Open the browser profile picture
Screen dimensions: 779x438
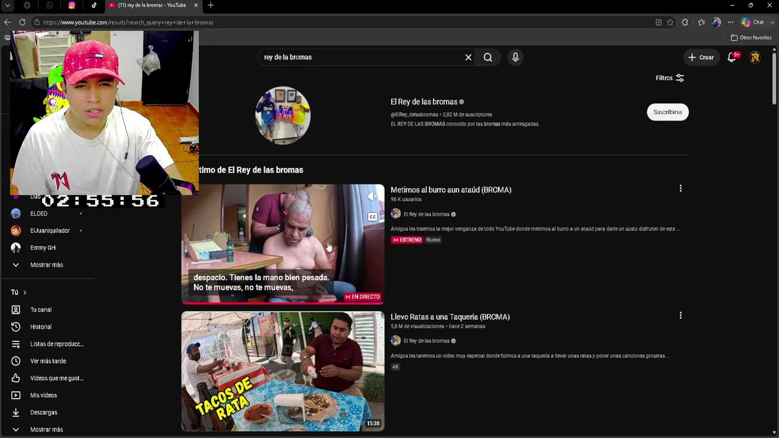pos(716,23)
